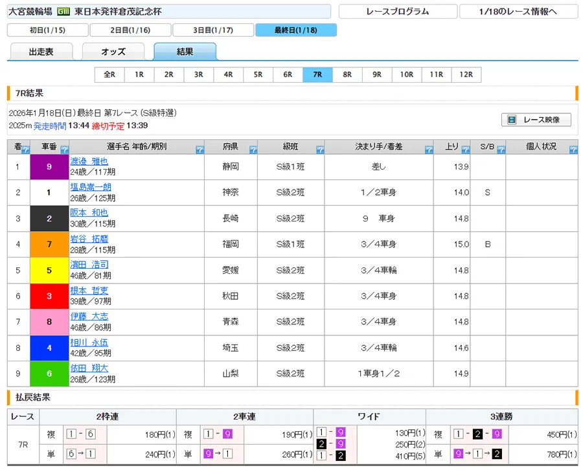Click the film icon on レース映像 button
Image resolution: width=583 pixels, height=472 pixels.
tap(512, 120)
